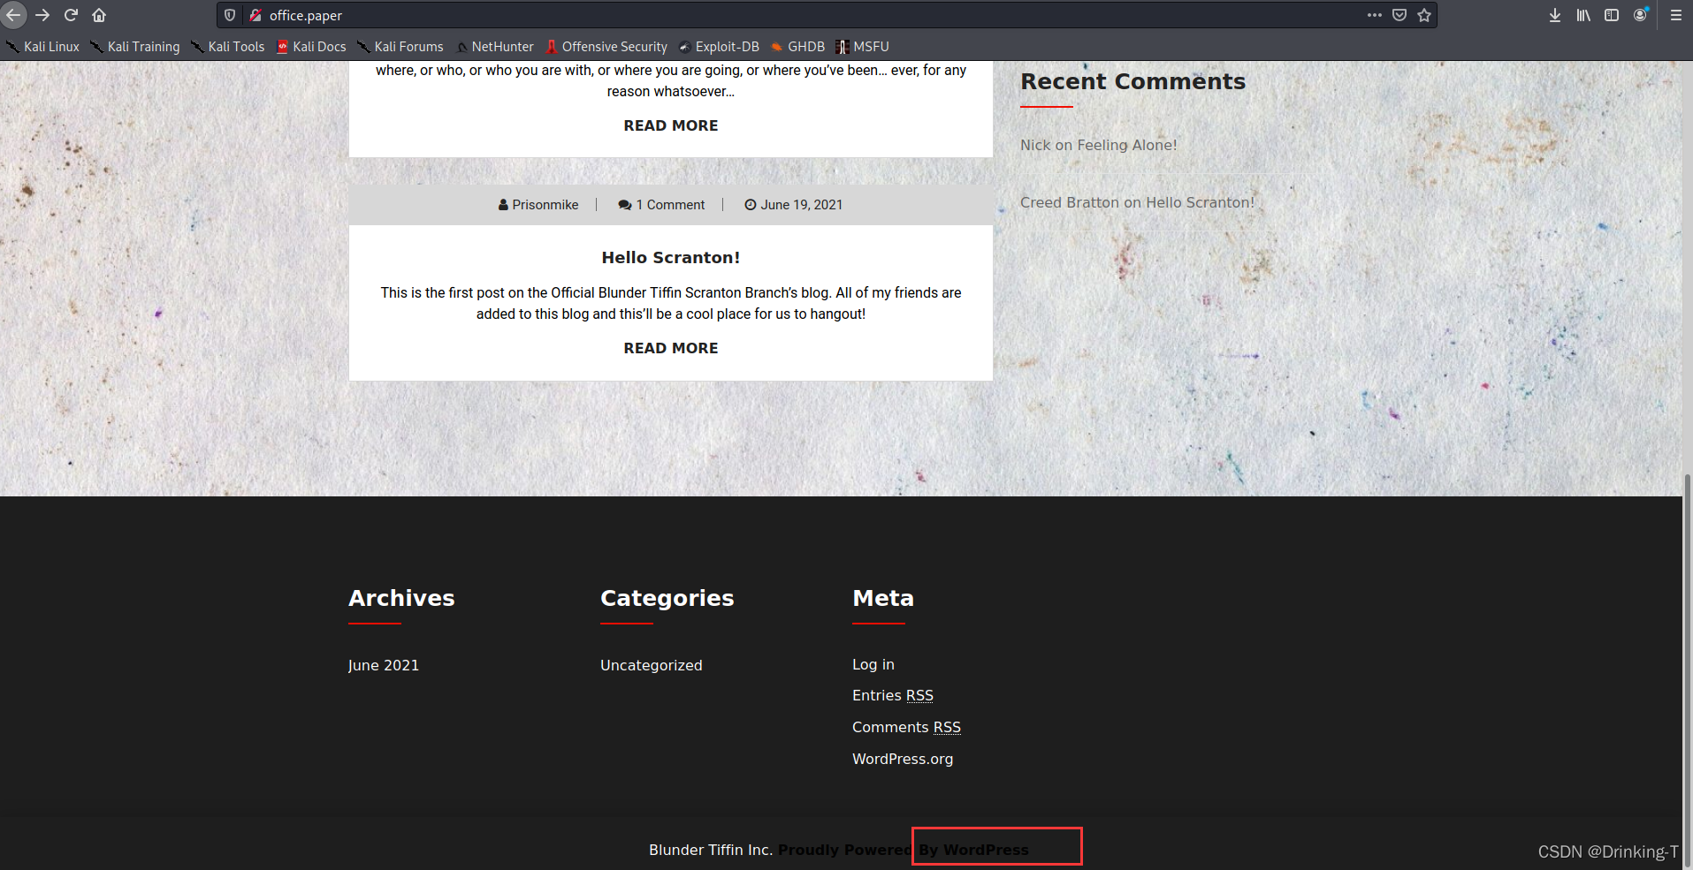Open Kali Tools bookmark

click(x=227, y=47)
